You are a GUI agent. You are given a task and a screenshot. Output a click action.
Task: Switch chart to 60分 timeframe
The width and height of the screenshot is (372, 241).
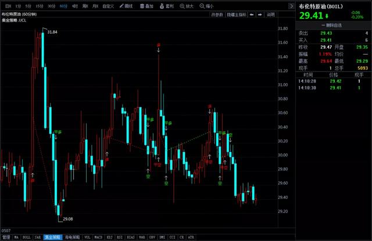tap(63, 6)
